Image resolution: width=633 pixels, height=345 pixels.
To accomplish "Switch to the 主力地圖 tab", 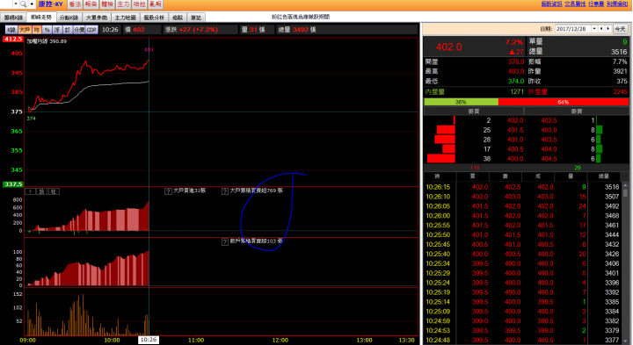I will click(x=125, y=18).
